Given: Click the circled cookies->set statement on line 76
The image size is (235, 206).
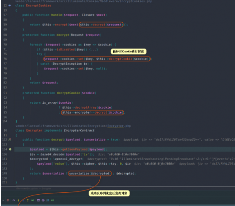Looking at the screenshot, I should [x=97, y=59].
